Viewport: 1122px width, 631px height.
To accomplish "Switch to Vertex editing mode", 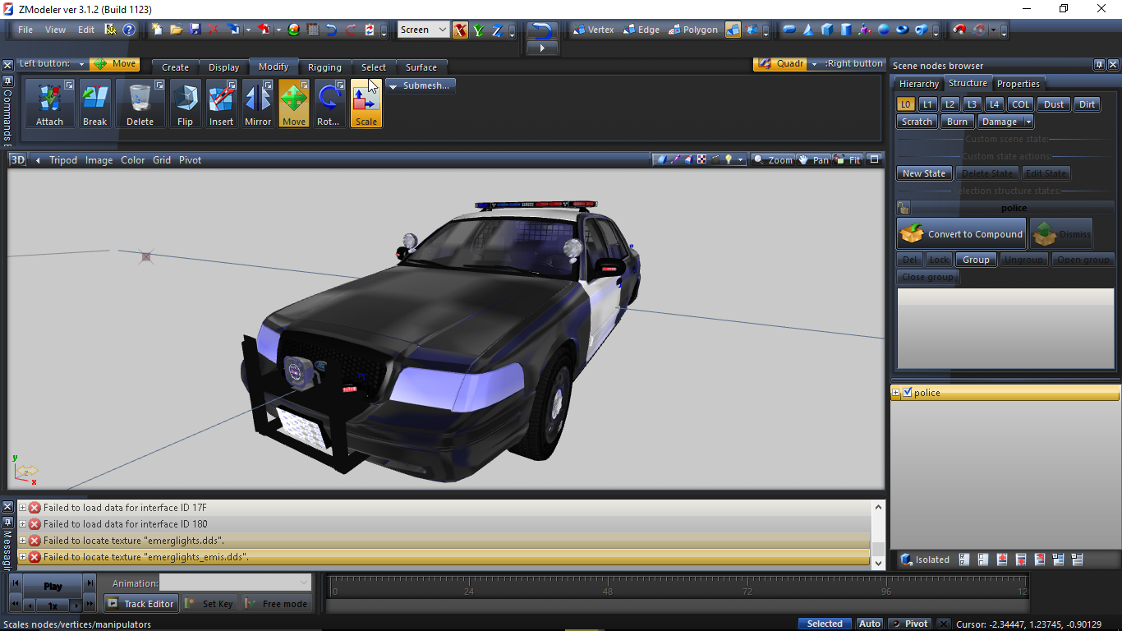I will [x=593, y=30].
